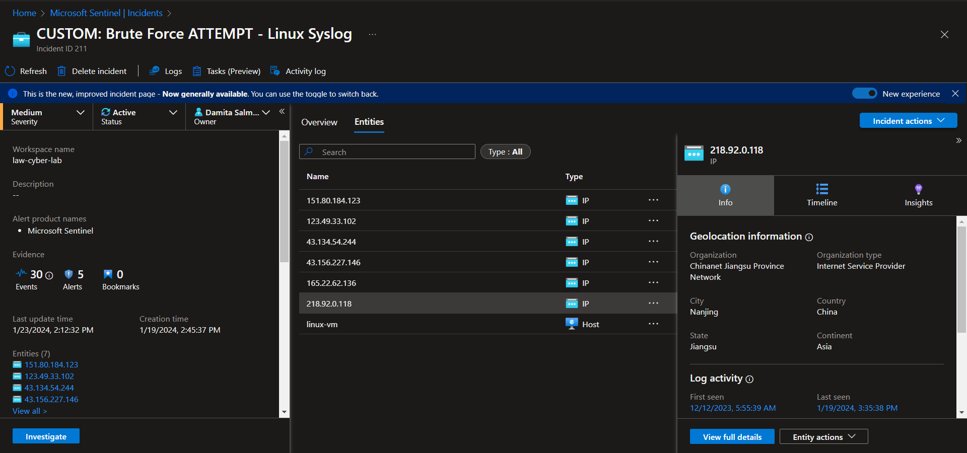
Task: View the 0 Bookmarks evidence
Action: pos(121,279)
